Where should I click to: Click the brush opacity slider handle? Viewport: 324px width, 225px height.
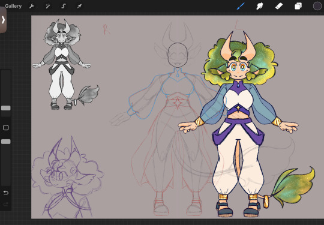6,142
